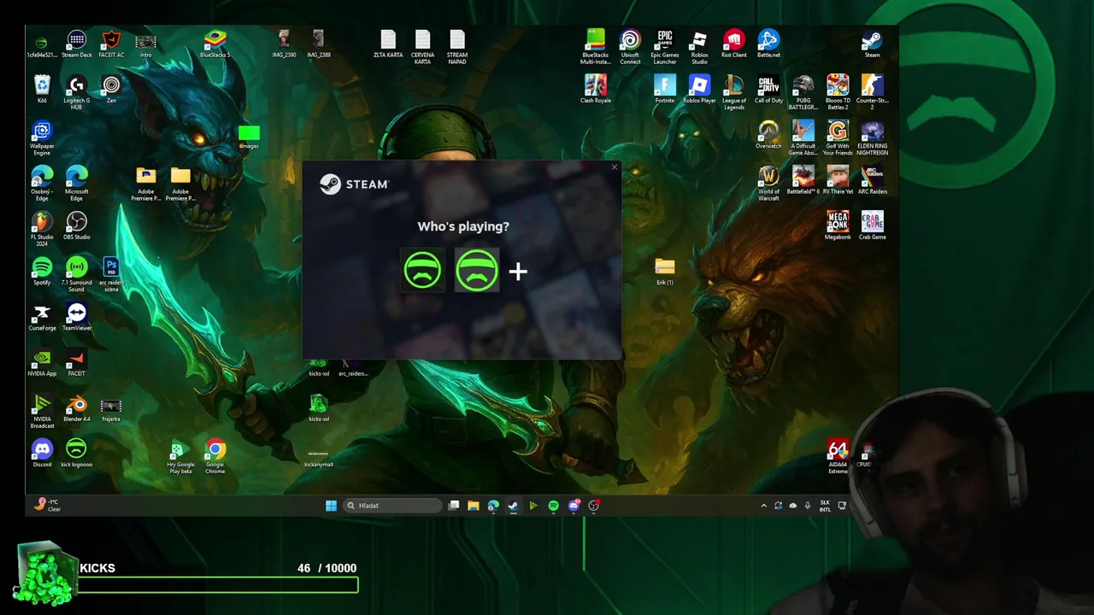Launch FACEIT AC shortcut
Viewport: 1094px width, 615px height.
point(111,44)
